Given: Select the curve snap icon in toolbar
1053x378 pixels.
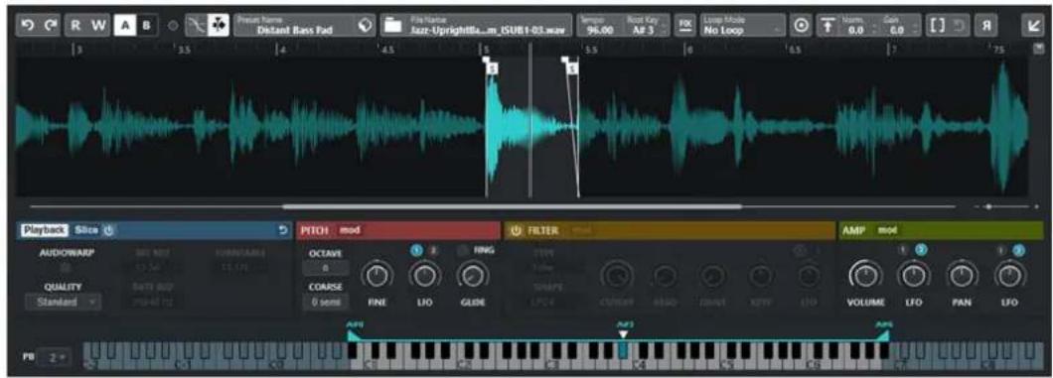Looking at the screenshot, I should [x=196, y=26].
